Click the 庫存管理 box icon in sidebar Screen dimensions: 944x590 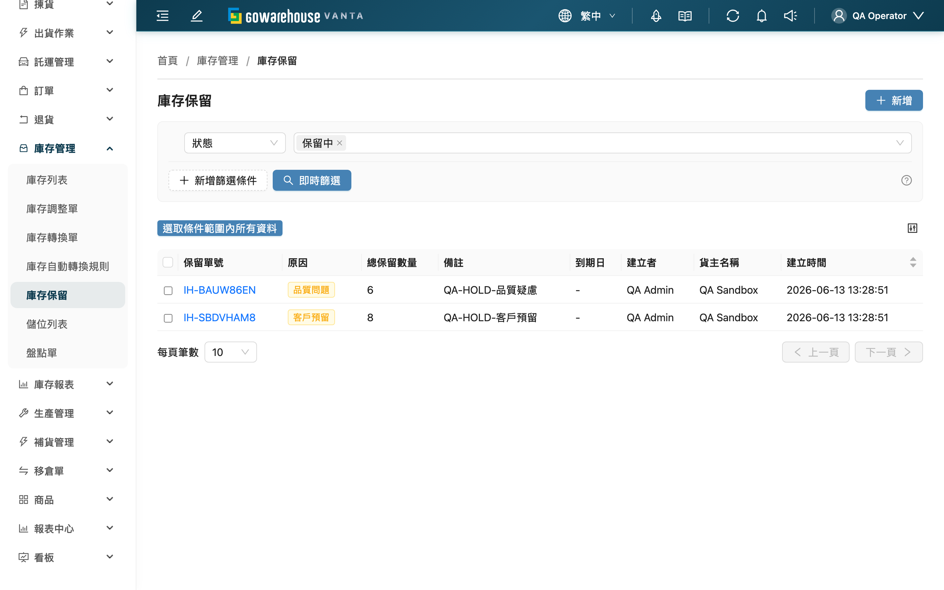click(23, 148)
